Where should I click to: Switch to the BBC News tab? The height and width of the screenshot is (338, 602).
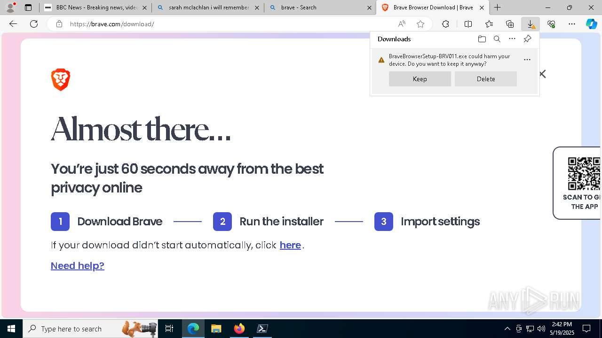[95, 8]
